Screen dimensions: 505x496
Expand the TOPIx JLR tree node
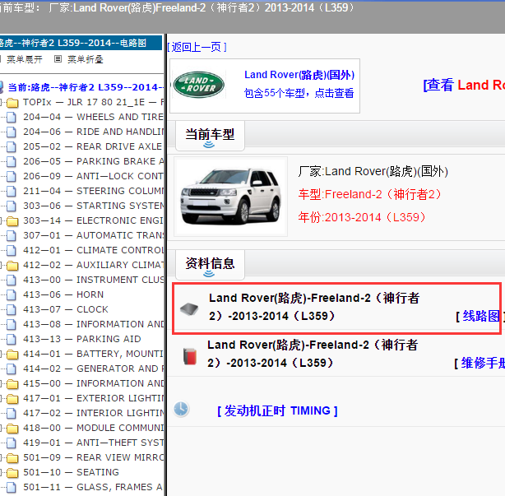[x=1, y=103]
